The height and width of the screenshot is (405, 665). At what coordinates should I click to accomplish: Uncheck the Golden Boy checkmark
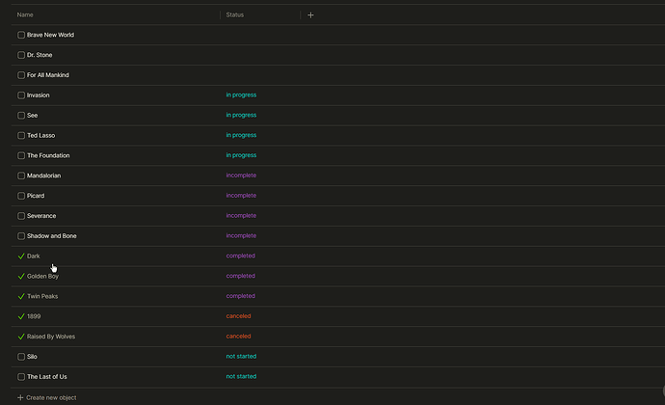[x=21, y=277]
